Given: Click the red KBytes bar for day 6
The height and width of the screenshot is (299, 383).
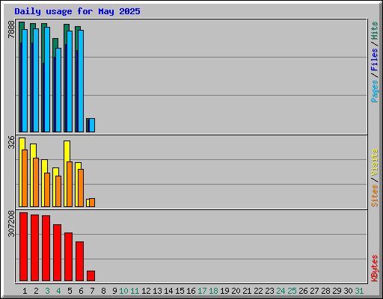Looking at the screenshot, I should click(x=79, y=261).
